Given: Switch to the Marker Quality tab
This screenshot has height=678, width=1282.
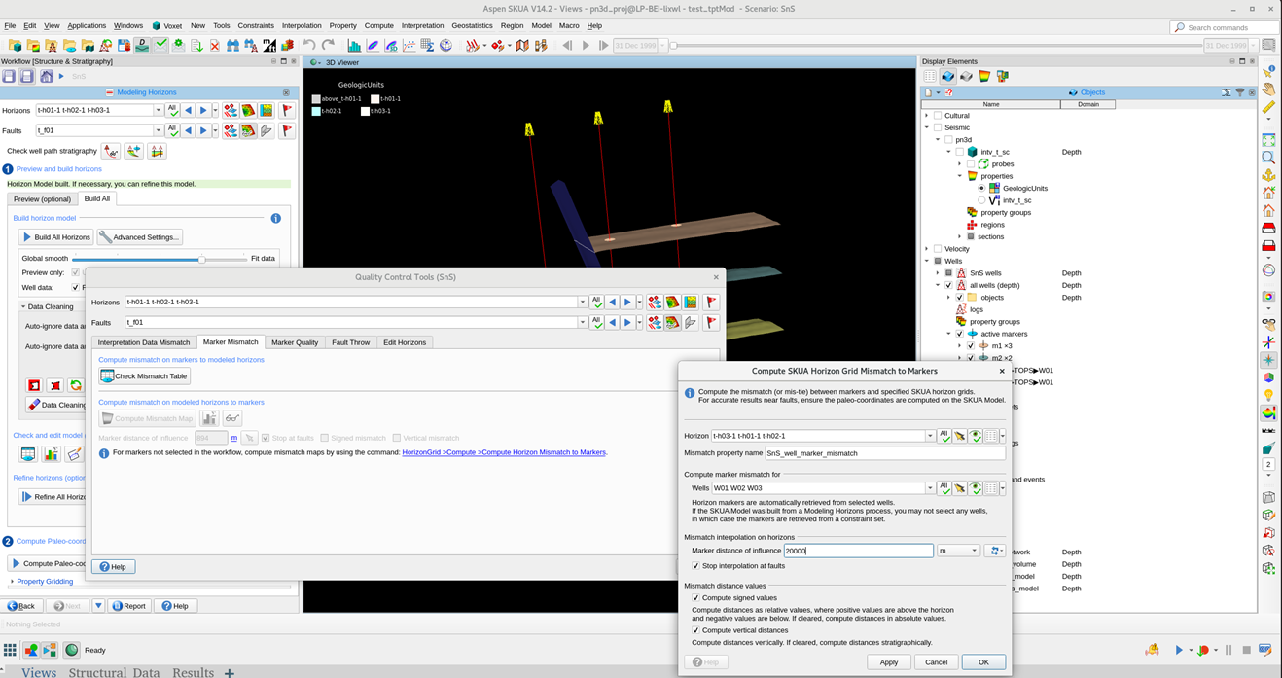Looking at the screenshot, I should 295,342.
